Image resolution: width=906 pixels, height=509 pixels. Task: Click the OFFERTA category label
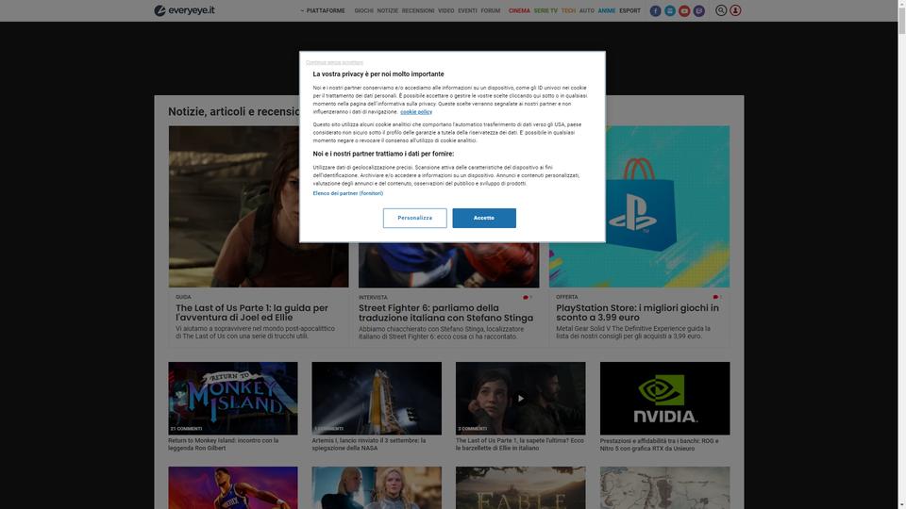click(x=567, y=297)
